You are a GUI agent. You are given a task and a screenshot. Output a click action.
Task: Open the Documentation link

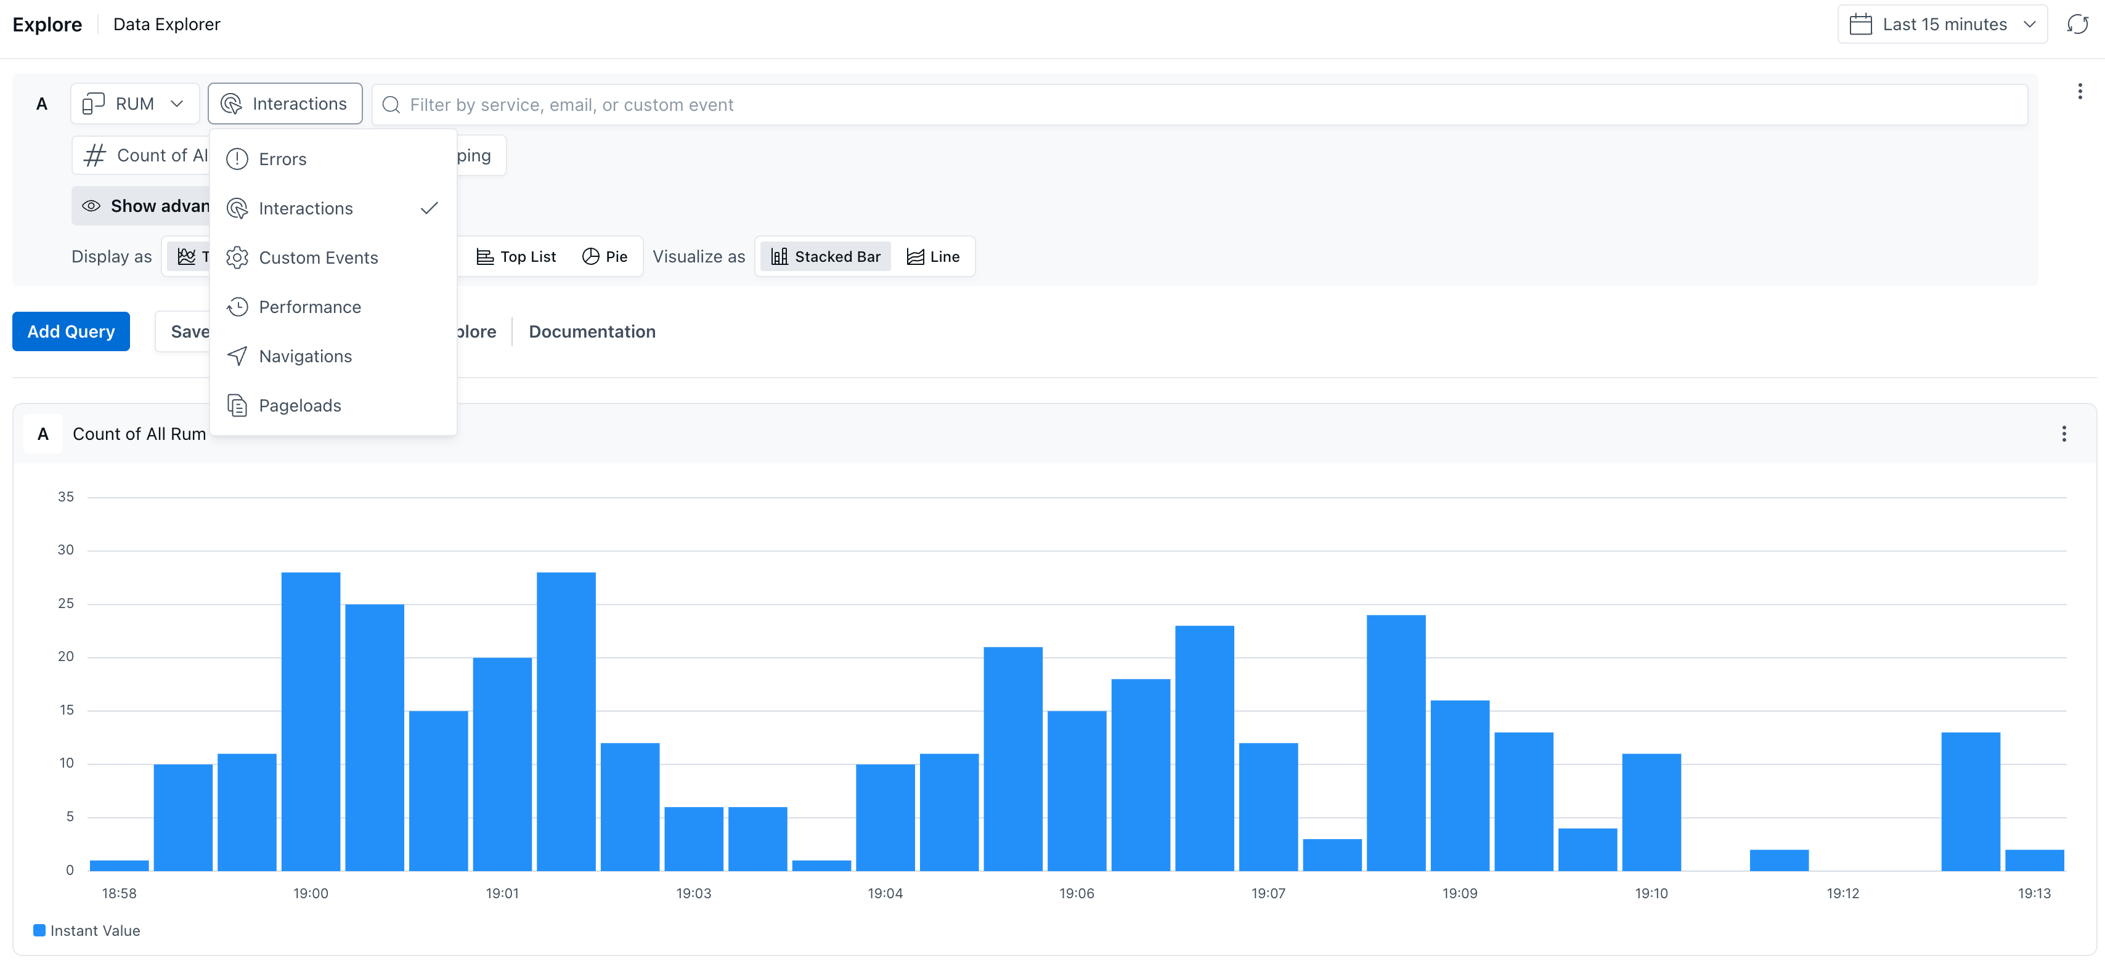[592, 332]
